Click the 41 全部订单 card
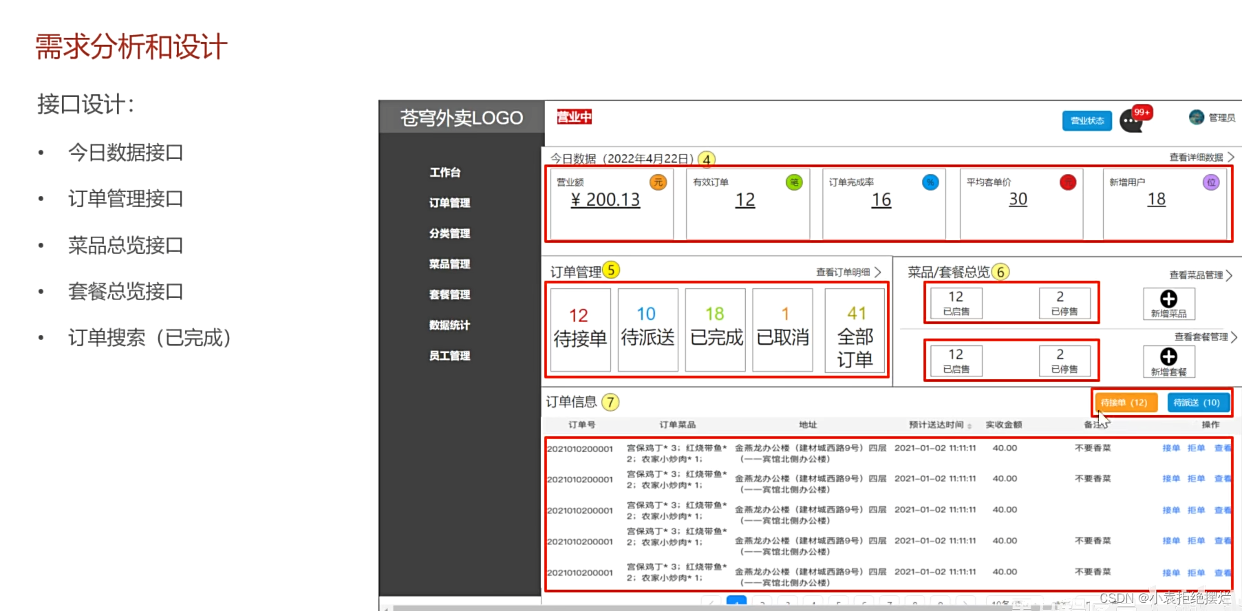The image size is (1242, 611). pyautogui.click(x=855, y=330)
